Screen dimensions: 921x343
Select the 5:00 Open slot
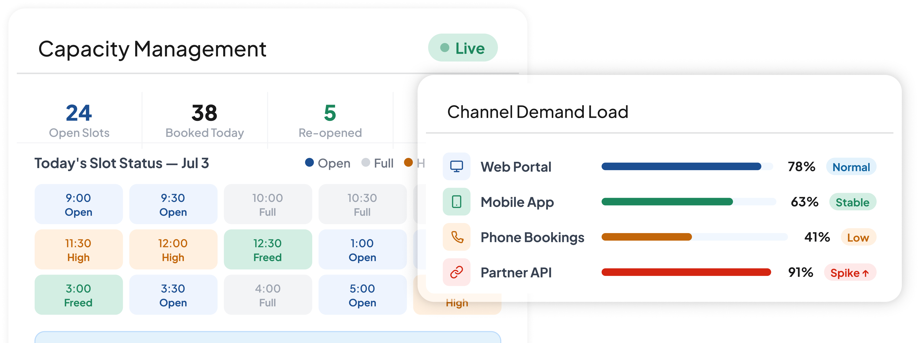(x=362, y=295)
